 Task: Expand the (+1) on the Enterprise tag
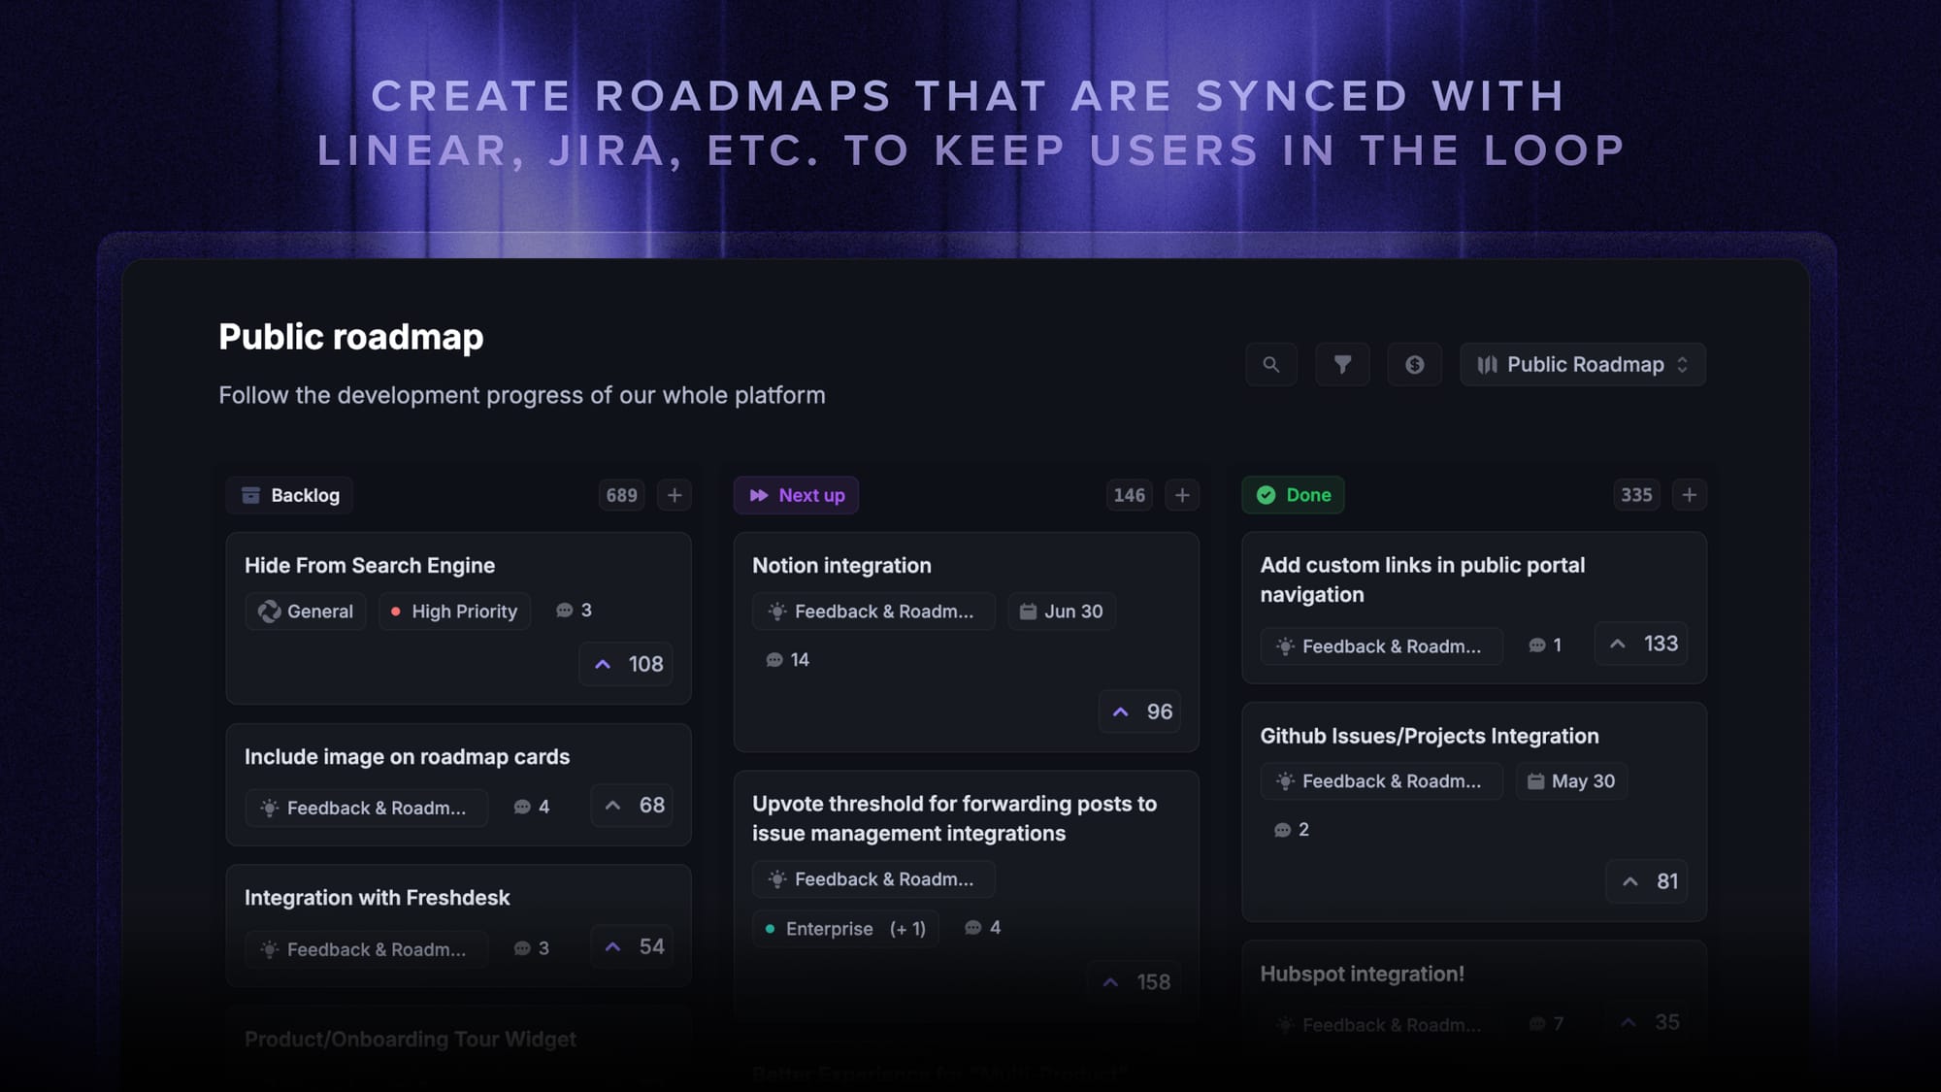click(908, 929)
